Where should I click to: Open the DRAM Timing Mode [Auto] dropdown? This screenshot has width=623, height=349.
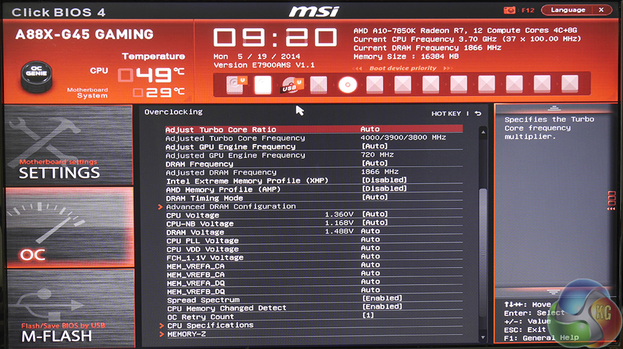pos(375,198)
